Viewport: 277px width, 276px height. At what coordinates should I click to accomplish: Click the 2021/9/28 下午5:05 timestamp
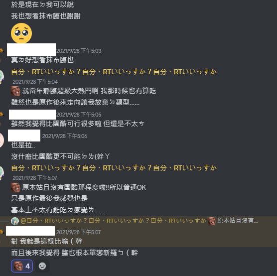pyautogui.click(x=79, y=115)
